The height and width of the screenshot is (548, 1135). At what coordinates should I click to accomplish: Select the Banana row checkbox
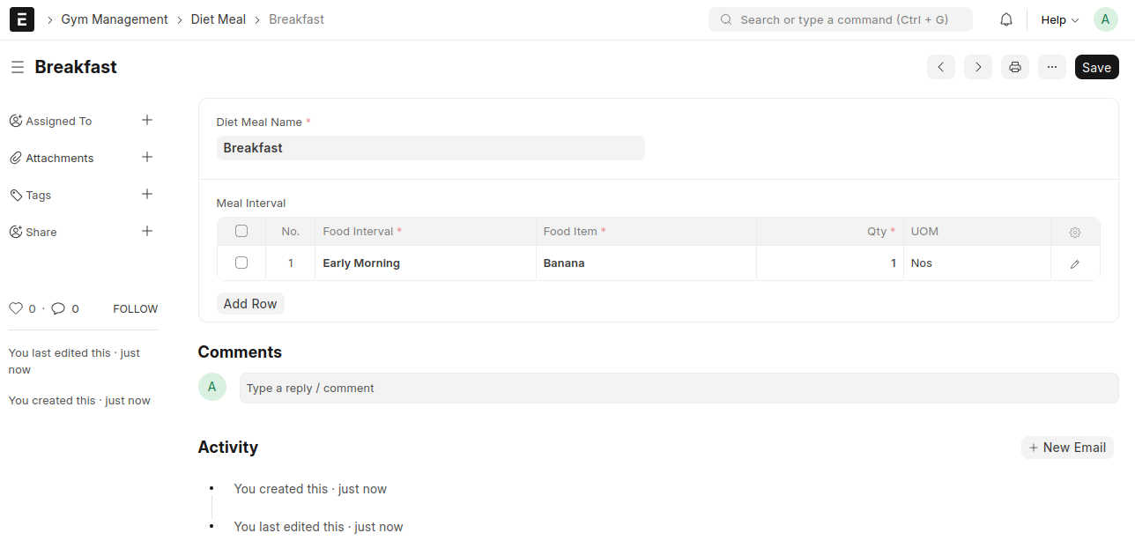pos(241,263)
